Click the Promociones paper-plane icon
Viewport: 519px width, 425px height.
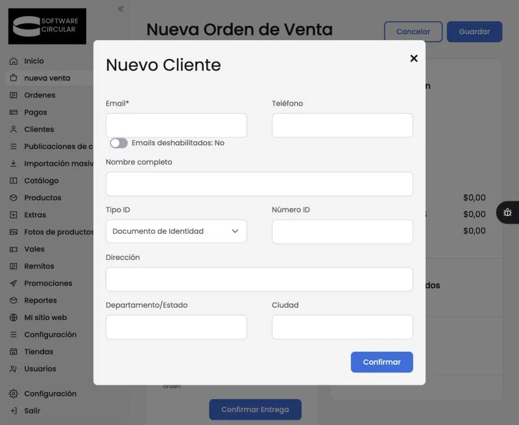(14, 283)
